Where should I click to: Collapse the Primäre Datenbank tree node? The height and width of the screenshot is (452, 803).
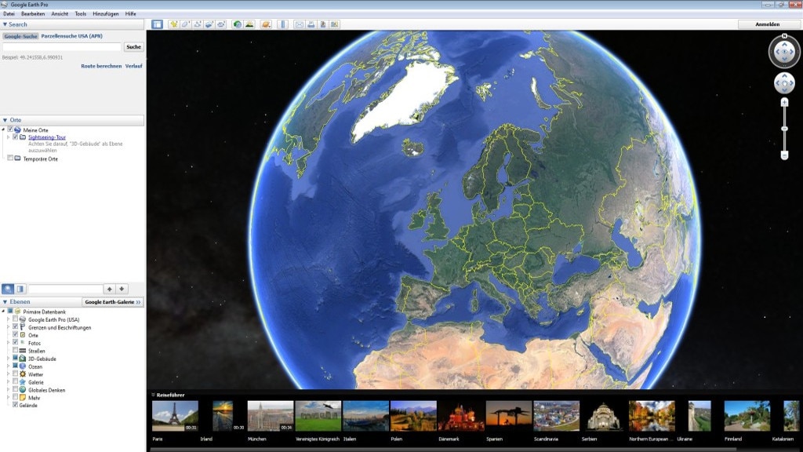pos(3,311)
